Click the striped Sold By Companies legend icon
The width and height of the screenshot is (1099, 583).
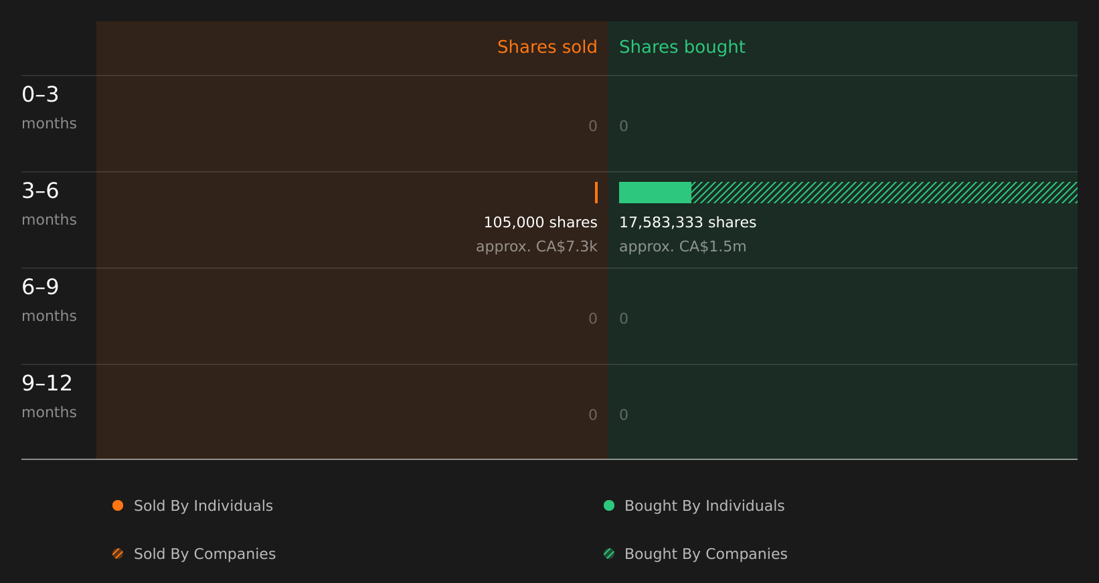tap(118, 554)
